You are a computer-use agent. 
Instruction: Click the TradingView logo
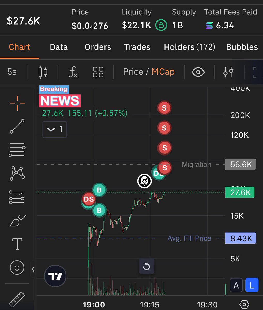coord(55,276)
